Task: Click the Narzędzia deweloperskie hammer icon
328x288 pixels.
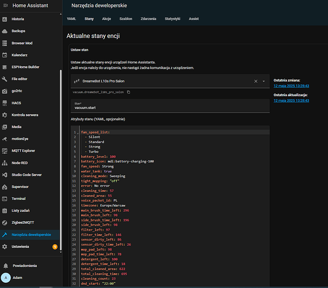Action: click(x=5, y=235)
